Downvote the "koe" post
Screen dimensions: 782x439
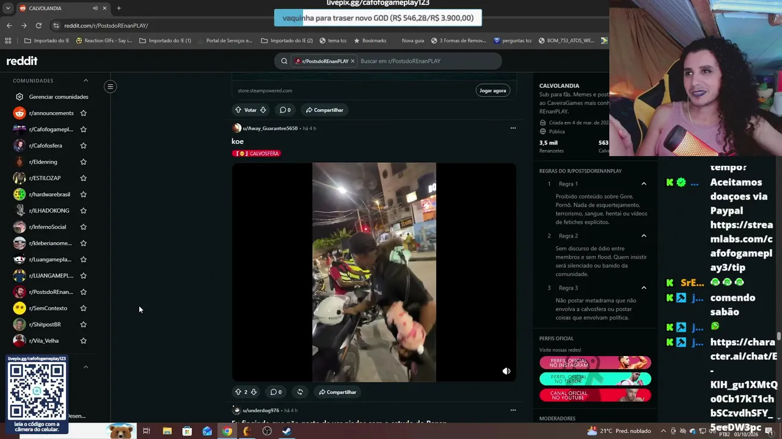tap(254, 392)
